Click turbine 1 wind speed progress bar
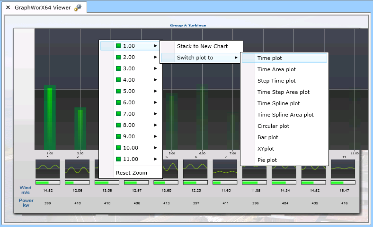This screenshot has height=227, width=373. (x=47, y=182)
